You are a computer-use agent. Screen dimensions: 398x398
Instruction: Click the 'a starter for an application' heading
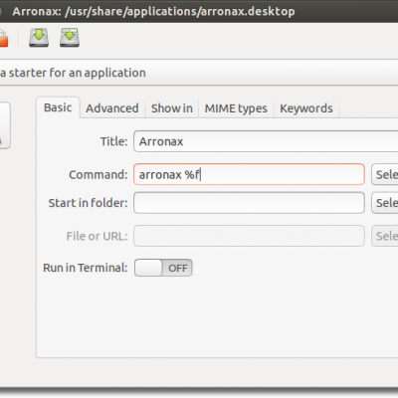73,73
